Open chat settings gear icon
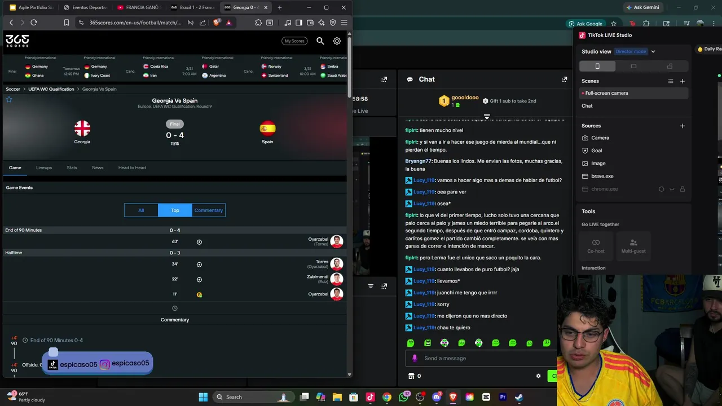The image size is (722, 406). click(538, 376)
